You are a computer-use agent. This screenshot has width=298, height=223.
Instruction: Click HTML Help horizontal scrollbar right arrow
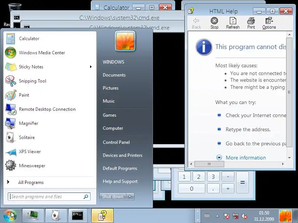click(283, 164)
